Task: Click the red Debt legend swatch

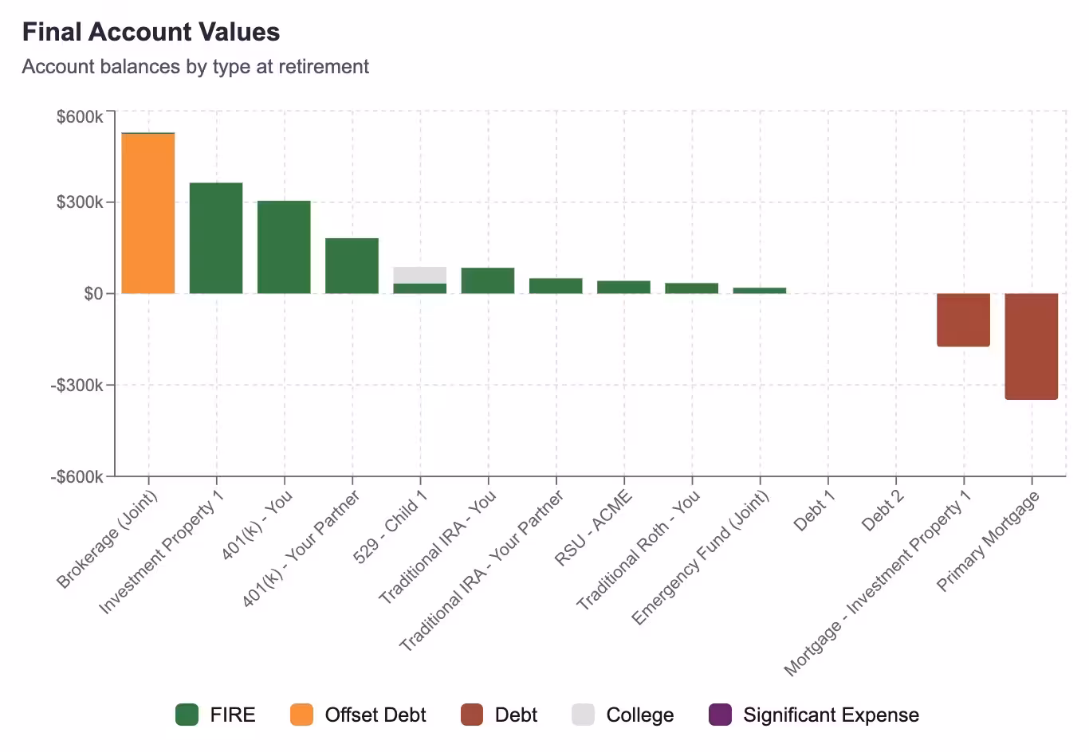Action: click(472, 715)
